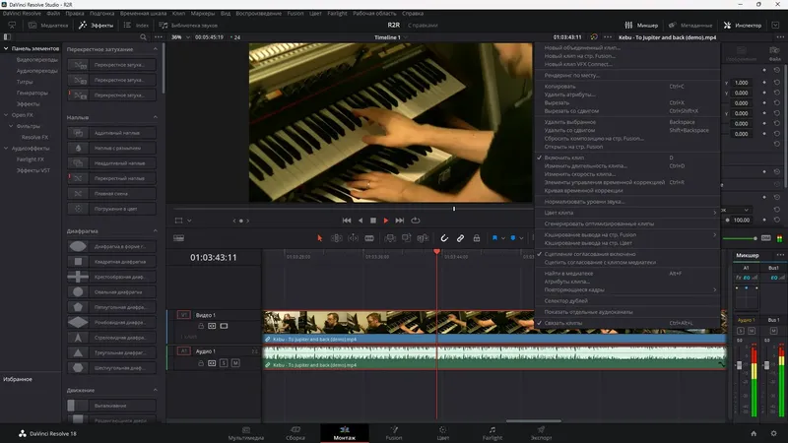The image size is (788, 443).
Task: Select the Титры category in effects tree
Action: point(25,82)
